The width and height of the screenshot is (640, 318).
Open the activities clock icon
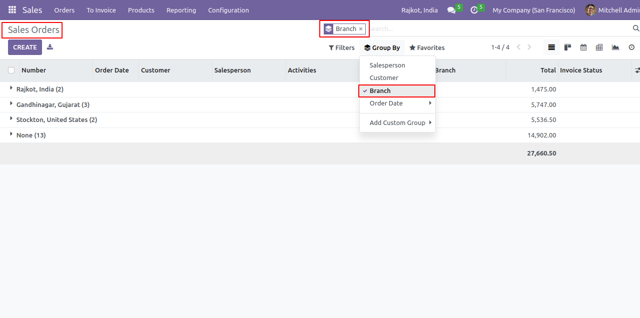pos(474,10)
